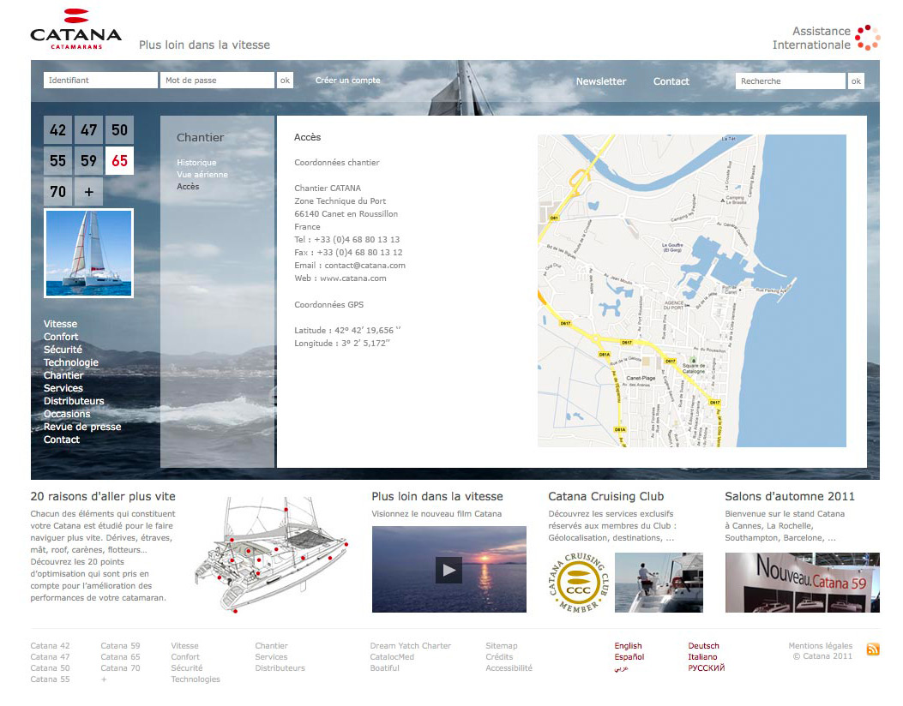The image size is (903, 706).
Task: Open Sécurité in the sidebar menu
Action: coord(63,350)
